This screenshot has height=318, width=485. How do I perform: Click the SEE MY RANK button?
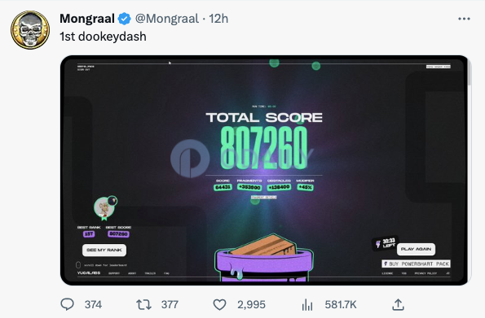(x=104, y=250)
